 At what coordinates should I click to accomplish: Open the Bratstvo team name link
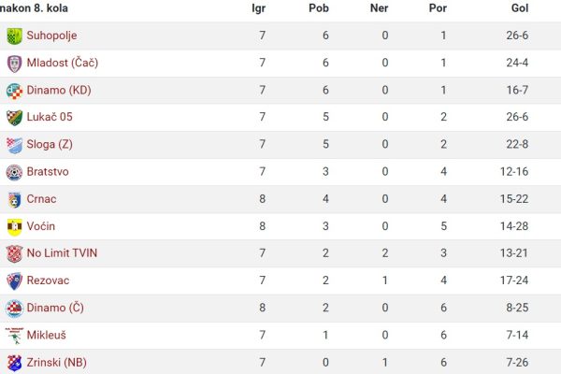tap(48, 171)
